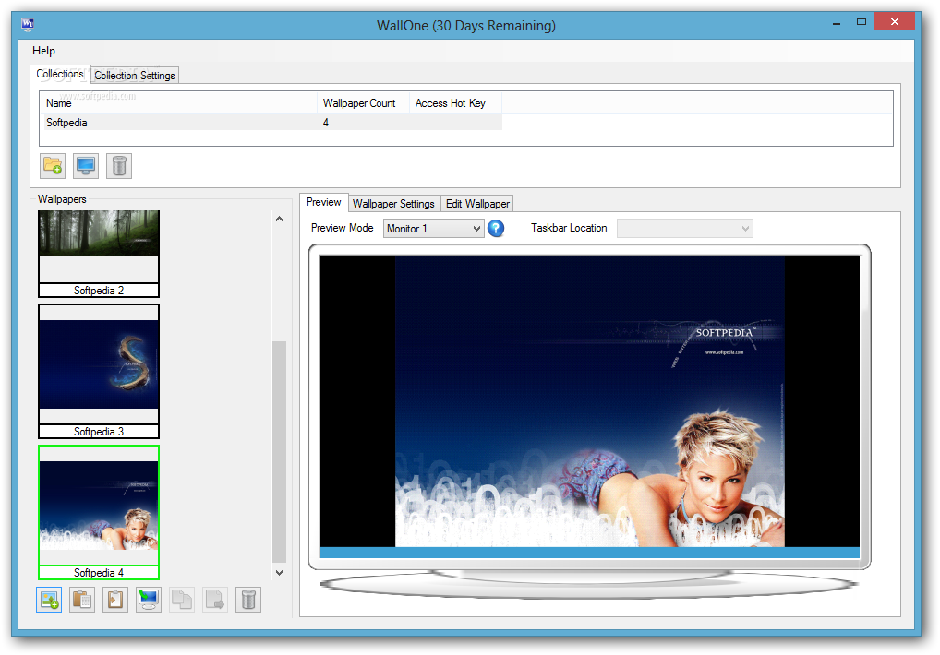Click the WallOne app icon in title bar
Image resolution: width=940 pixels, height=655 pixels.
coord(28,25)
